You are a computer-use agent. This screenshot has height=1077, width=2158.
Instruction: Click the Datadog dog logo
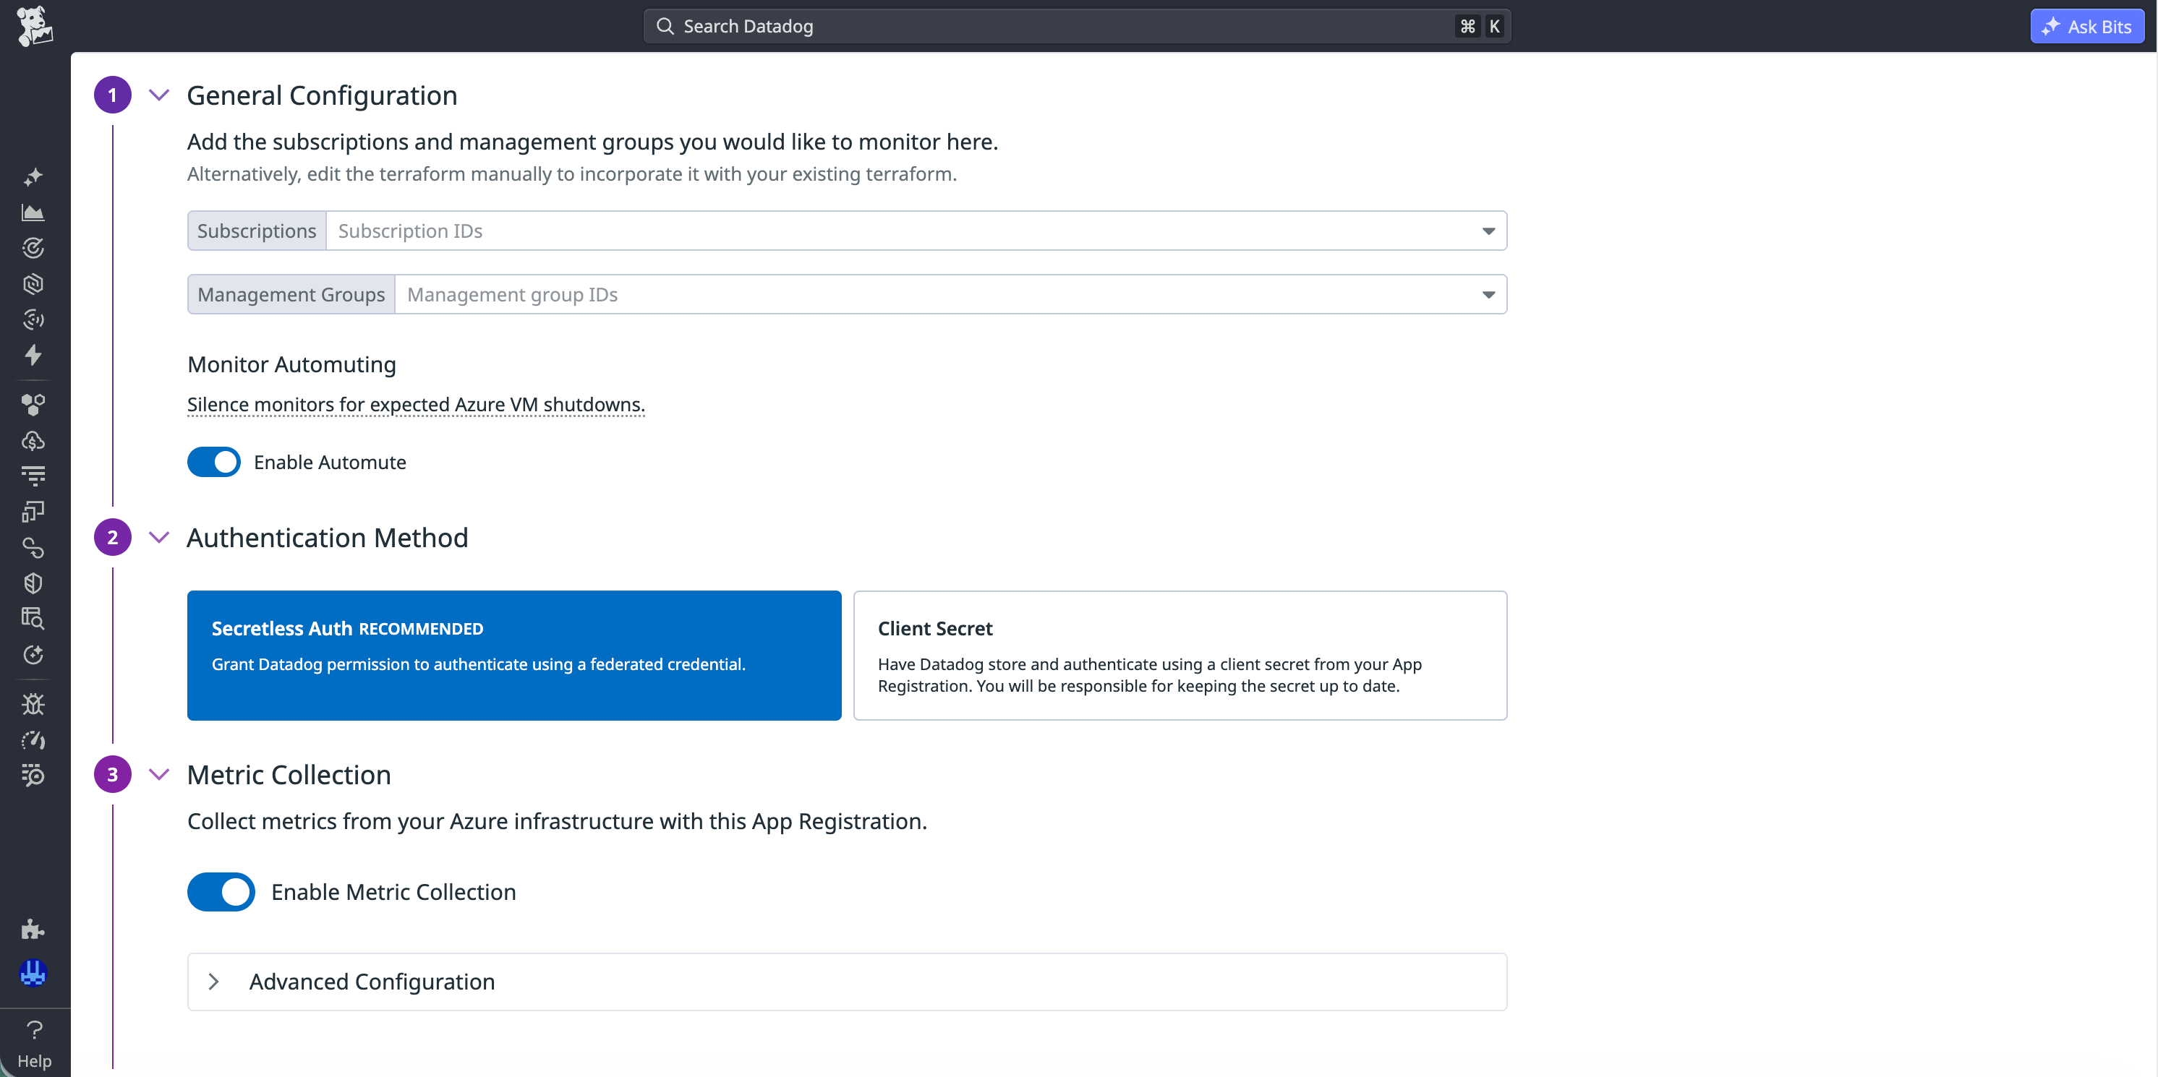[34, 27]
